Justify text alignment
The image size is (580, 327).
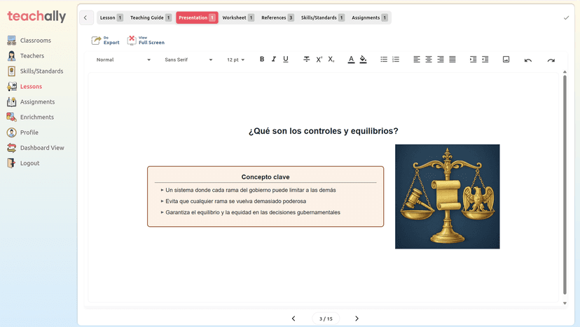pyautogui.click(x=453, y=60)
